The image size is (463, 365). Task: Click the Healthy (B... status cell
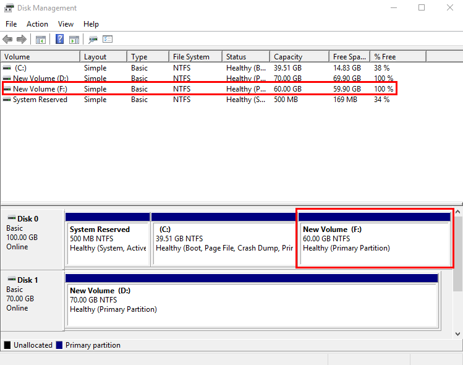click(246, 68)
